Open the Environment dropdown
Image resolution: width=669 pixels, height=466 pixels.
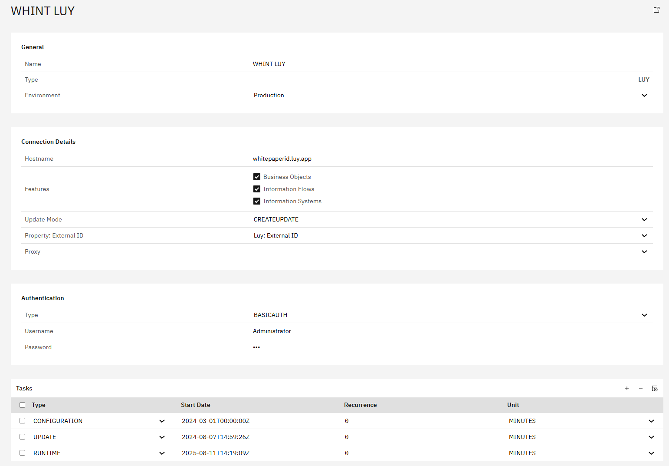click(x=644, y=95)
